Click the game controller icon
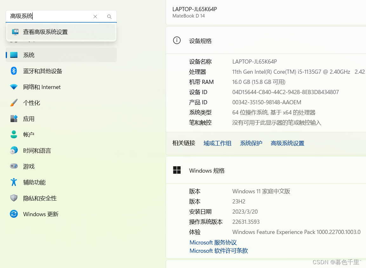Viewport: 366px width, 268px height. click(14, 166)
